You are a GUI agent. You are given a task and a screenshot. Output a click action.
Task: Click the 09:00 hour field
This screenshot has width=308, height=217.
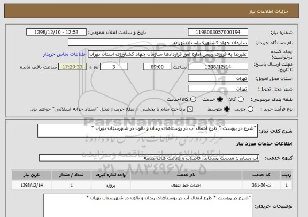click(157, 67)
